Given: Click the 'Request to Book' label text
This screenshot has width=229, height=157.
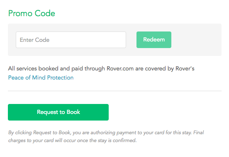Looking at the screenshot, I should tap(58, 112).
